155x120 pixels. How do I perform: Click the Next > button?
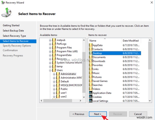click(98, 114)
